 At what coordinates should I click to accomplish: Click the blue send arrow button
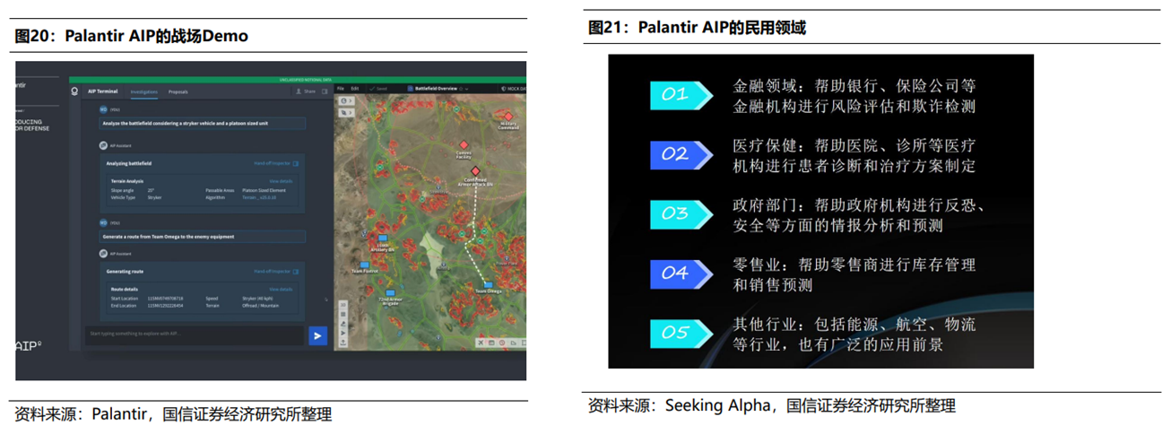pyautogui.click(x=317, y=335)
